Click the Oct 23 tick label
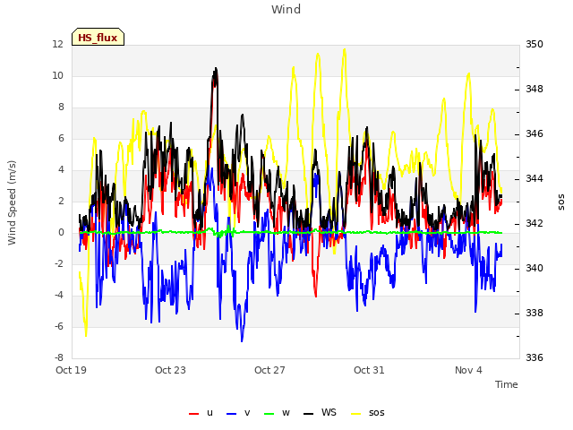 [170, 370]
